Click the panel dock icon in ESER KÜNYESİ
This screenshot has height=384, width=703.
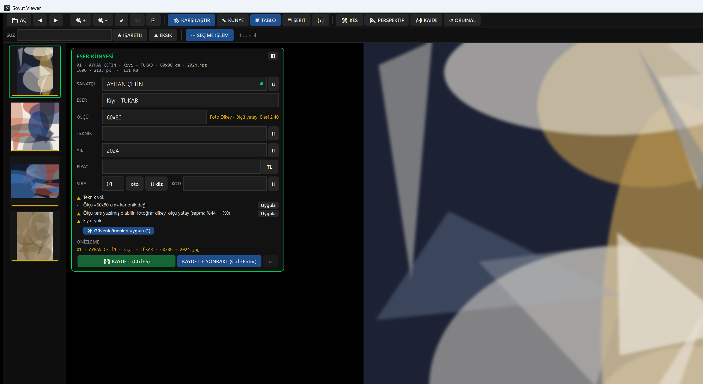point(273,56)
